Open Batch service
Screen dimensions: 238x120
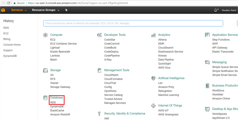tap(54, 60)
